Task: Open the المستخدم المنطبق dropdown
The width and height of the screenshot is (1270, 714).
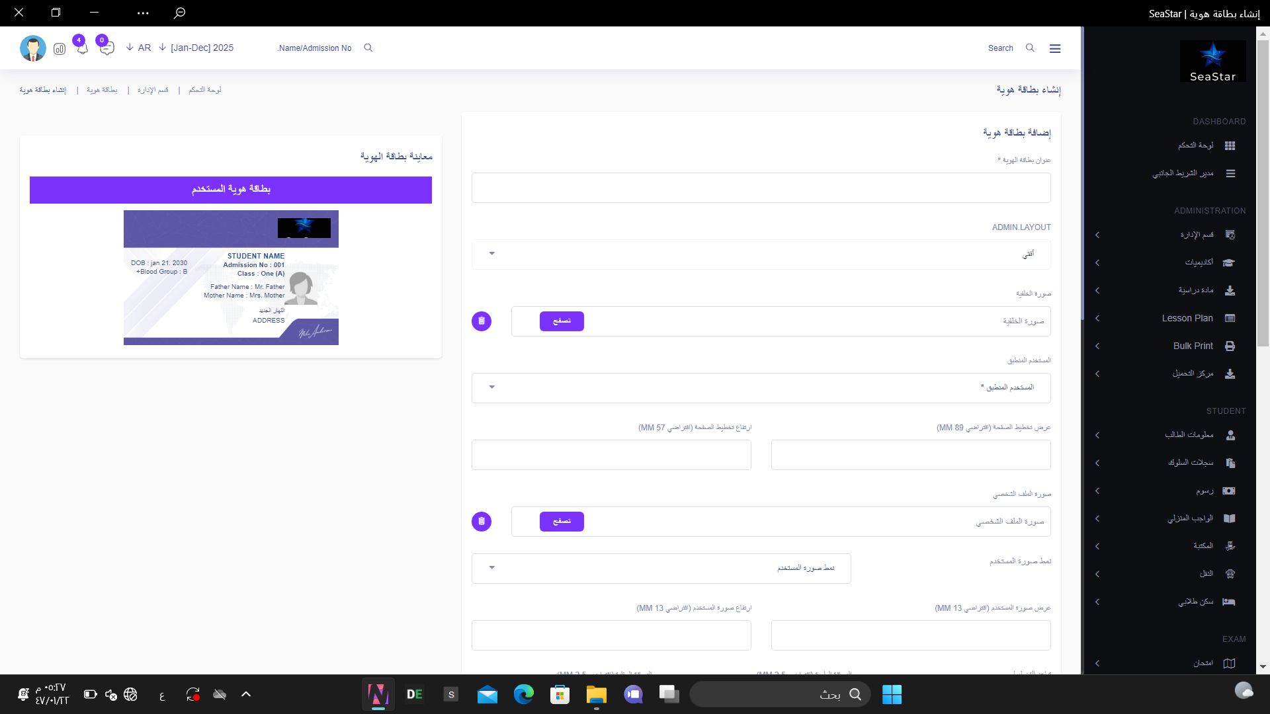Action: [x=761, y=387]
